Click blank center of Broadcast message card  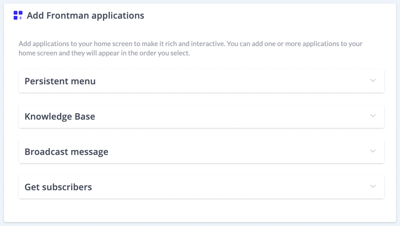[x=230, y=152]
